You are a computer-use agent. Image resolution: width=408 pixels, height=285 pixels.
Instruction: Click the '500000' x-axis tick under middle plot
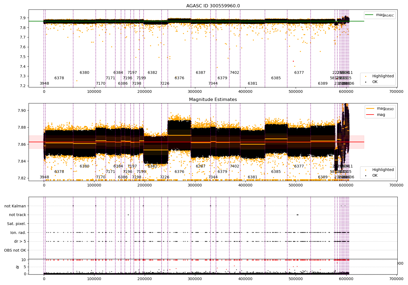coord(296,185)
